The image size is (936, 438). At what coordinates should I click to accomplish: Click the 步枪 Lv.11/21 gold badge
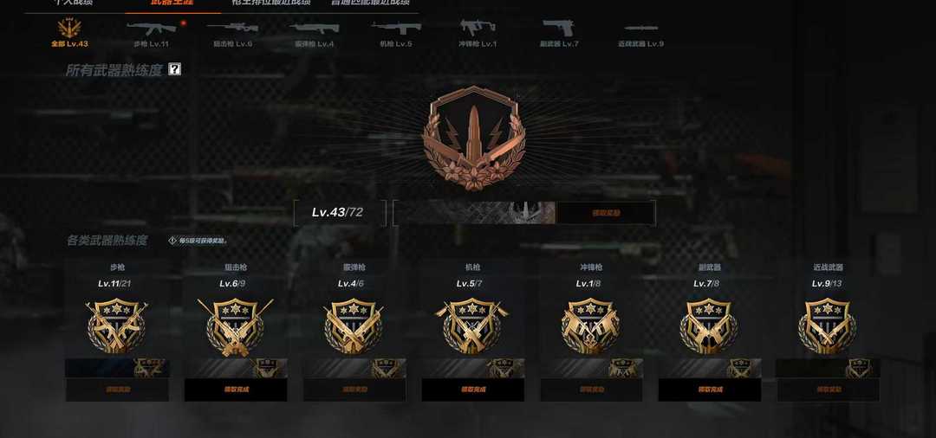[x=116, y=325]
